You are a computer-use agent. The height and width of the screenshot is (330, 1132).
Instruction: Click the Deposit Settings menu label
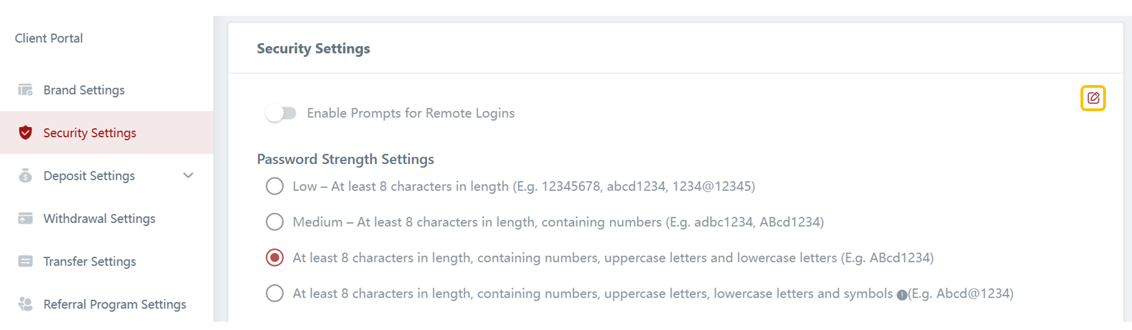pos(89,176)
